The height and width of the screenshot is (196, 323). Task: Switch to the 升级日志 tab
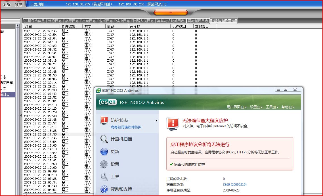pos(55,21)
